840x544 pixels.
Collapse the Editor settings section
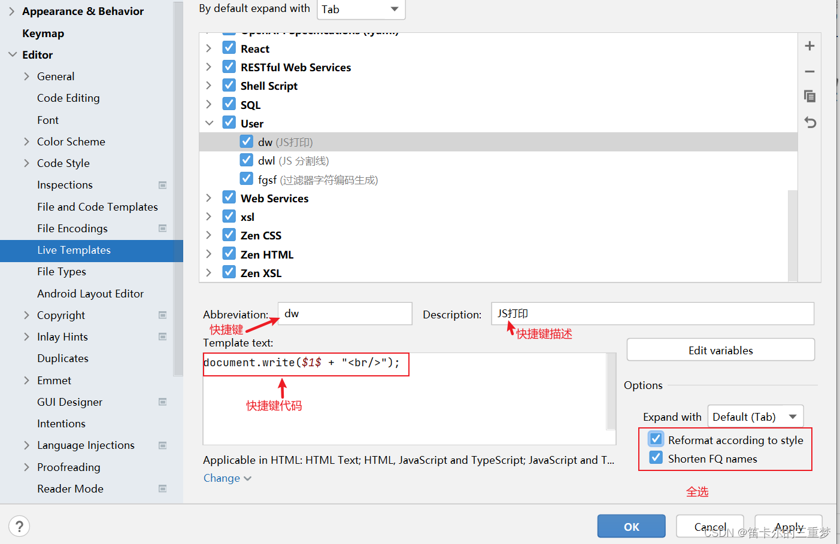(x=12, y=54)
